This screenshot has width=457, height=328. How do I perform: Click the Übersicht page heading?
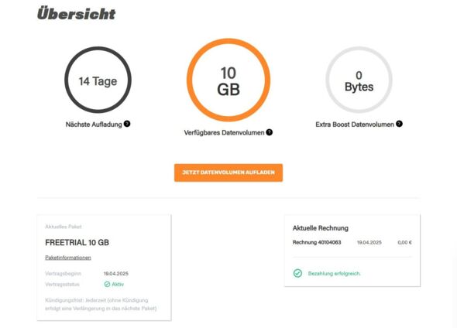click(x=77, y=14)
